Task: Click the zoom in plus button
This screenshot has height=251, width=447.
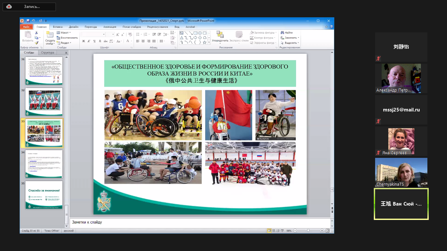Action: tap(322, 231)
